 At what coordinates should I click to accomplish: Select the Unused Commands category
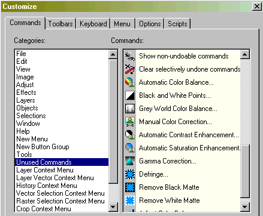pyautogui.click(x=62, y=162)
